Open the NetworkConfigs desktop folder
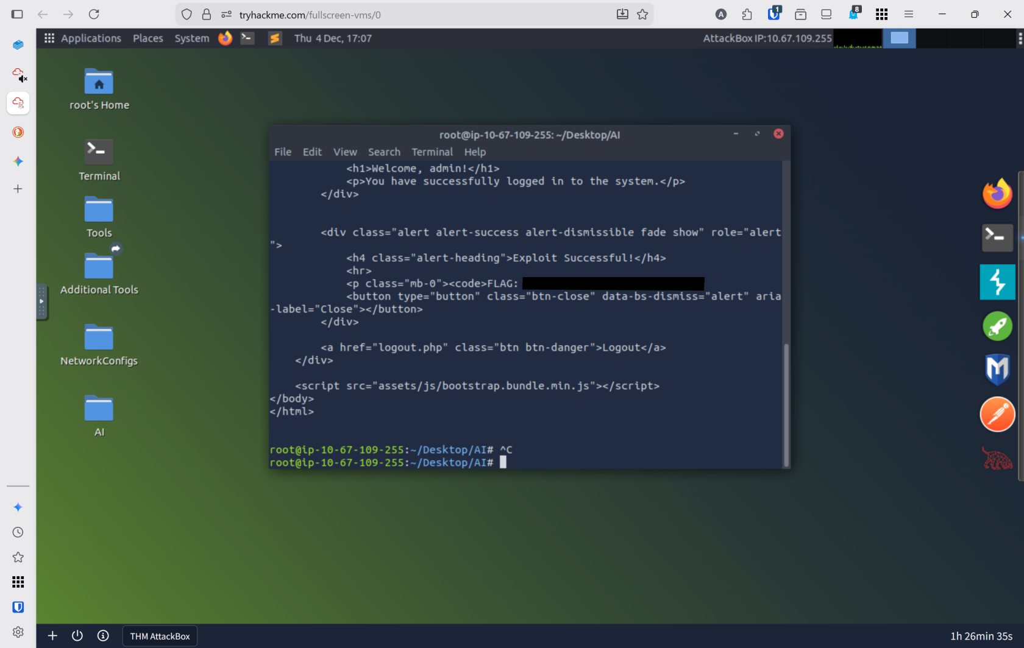Viewport: 1024px width, 648px height. pyautogui.click(x=99, y=345)
